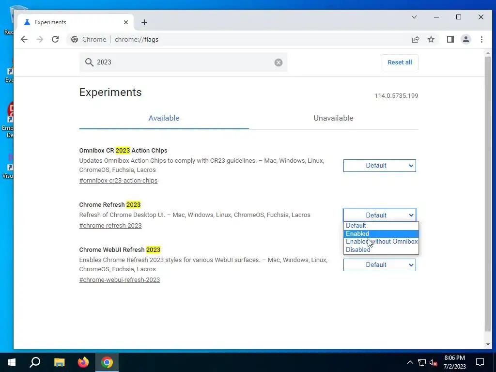The image size is (496, 372).
Task: Open Chrome WebUI Refresh 2023 dropdown
Action: point(380,265)
